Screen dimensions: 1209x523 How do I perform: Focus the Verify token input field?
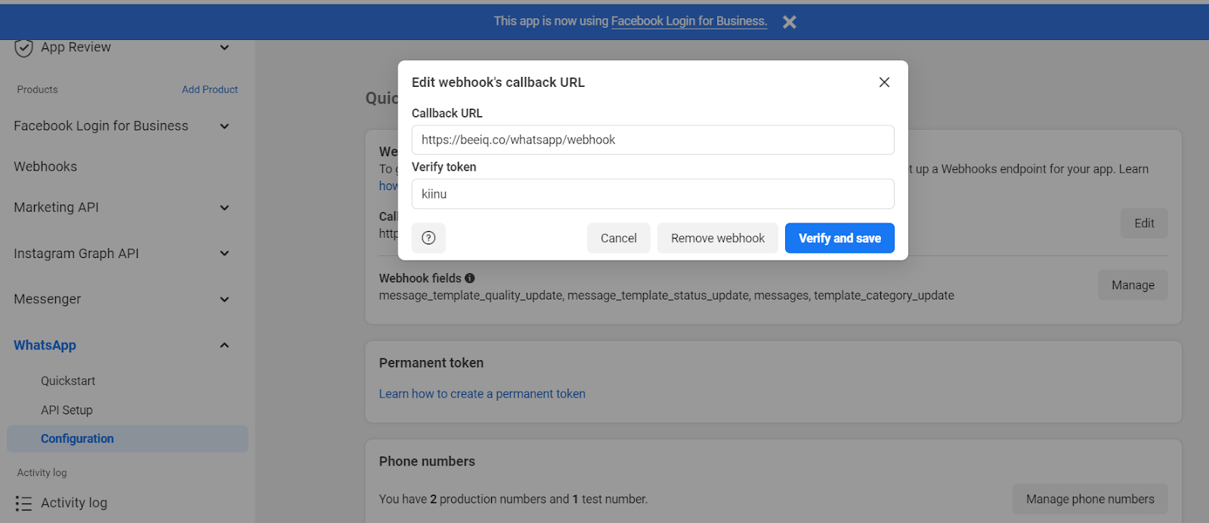point(653,194)
